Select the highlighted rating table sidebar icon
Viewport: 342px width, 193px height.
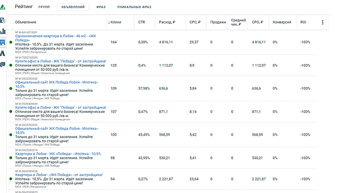3,42
